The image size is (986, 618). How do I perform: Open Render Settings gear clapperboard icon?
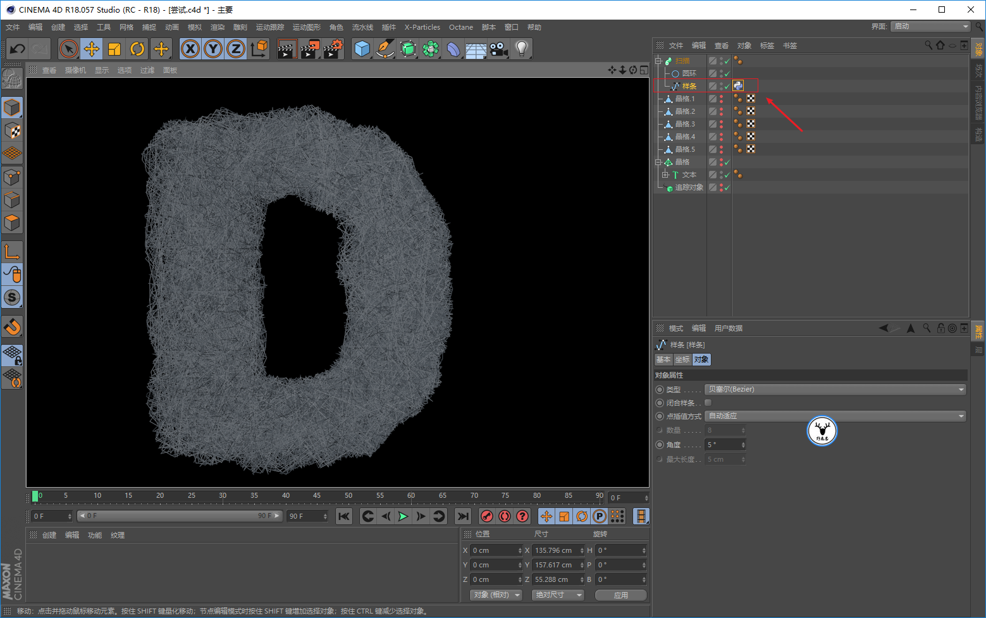click(x=333, y=49)
